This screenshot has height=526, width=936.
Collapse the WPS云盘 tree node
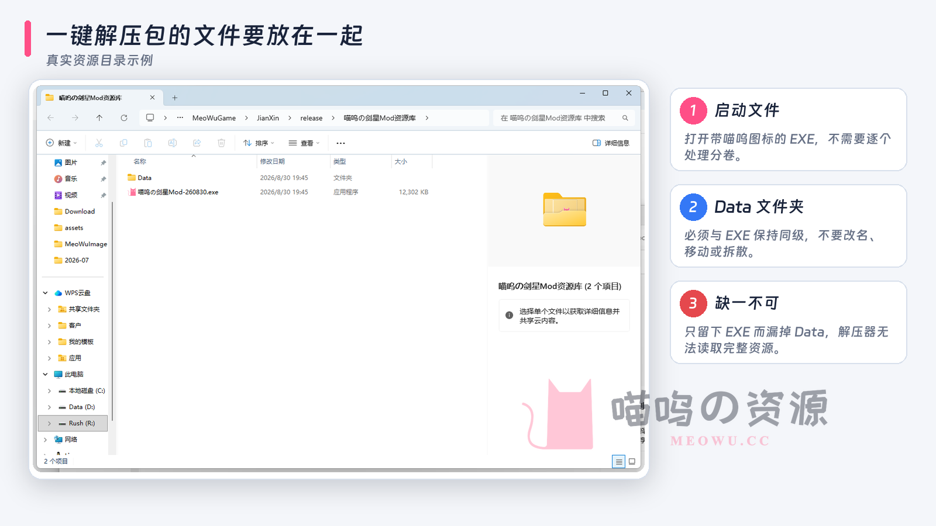tap(46, 293)
